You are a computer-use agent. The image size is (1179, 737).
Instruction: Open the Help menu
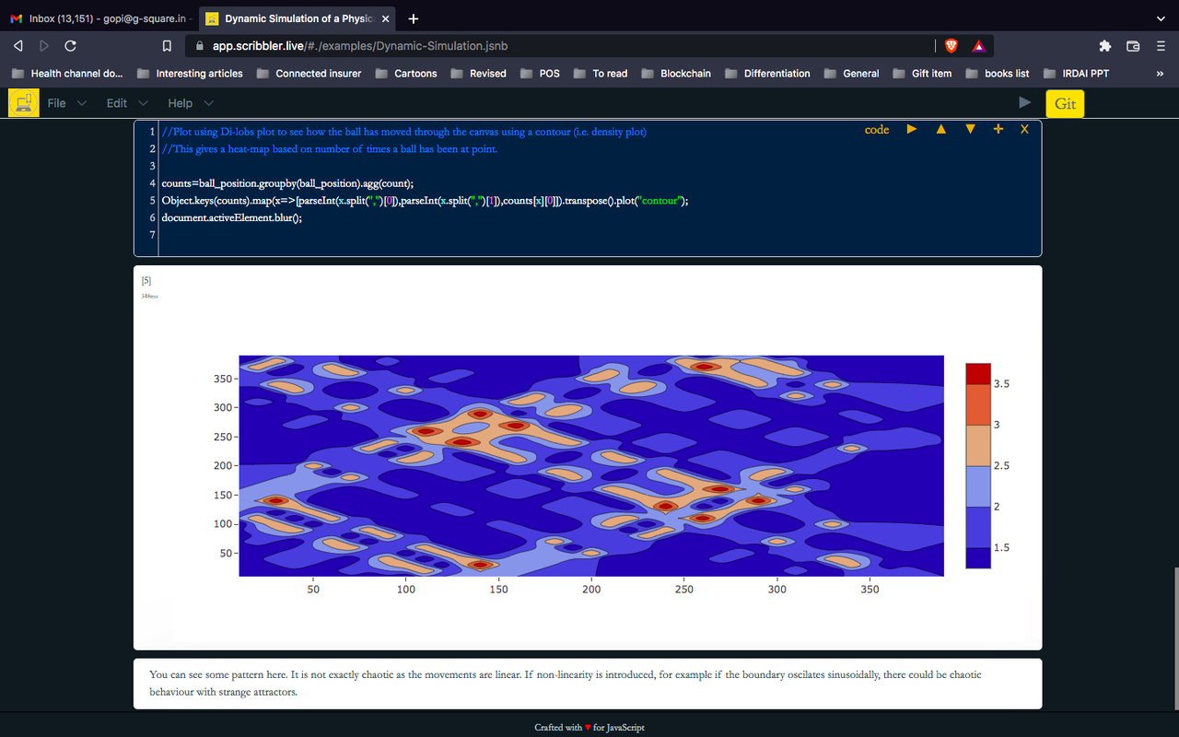point(191,103)
